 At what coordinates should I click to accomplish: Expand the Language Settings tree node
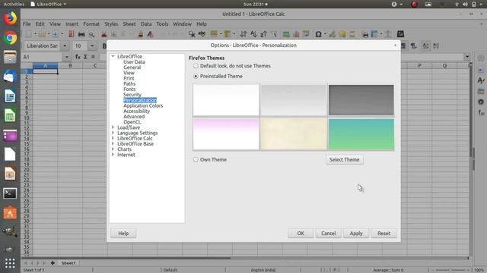coord(113,133)
